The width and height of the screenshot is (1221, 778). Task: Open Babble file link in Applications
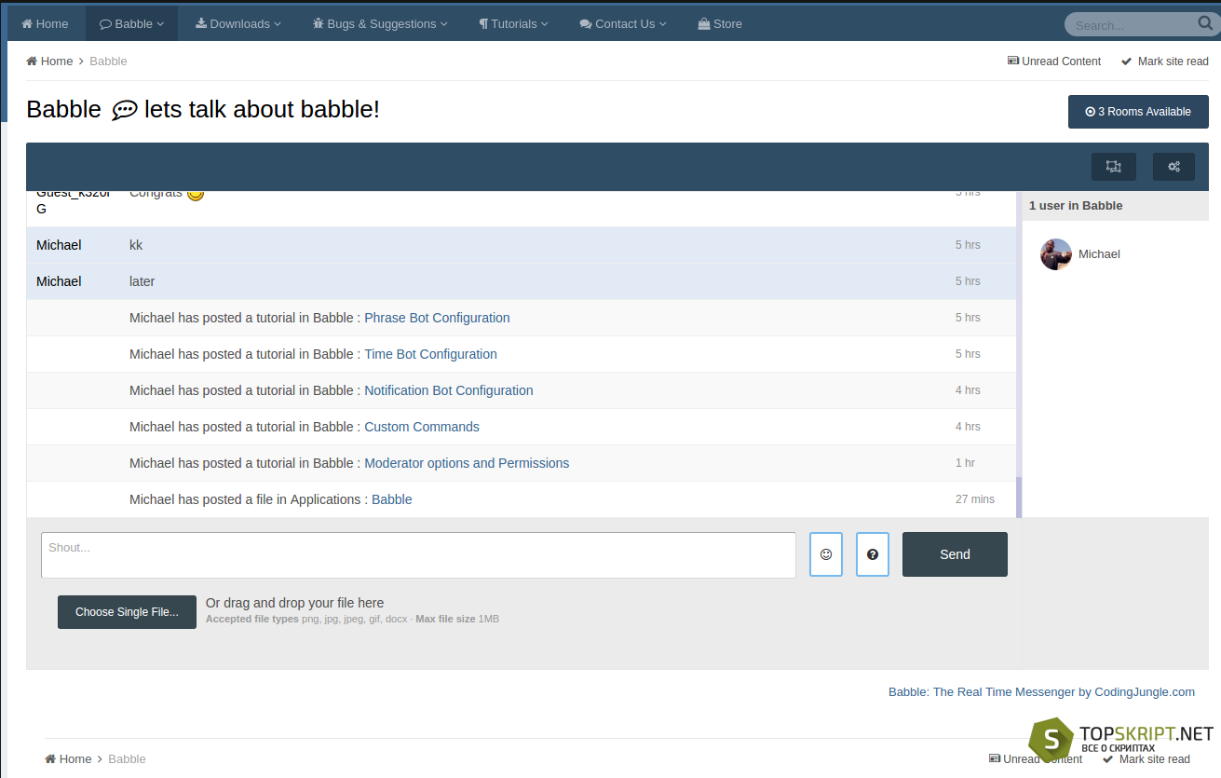[x=392, y=499]
